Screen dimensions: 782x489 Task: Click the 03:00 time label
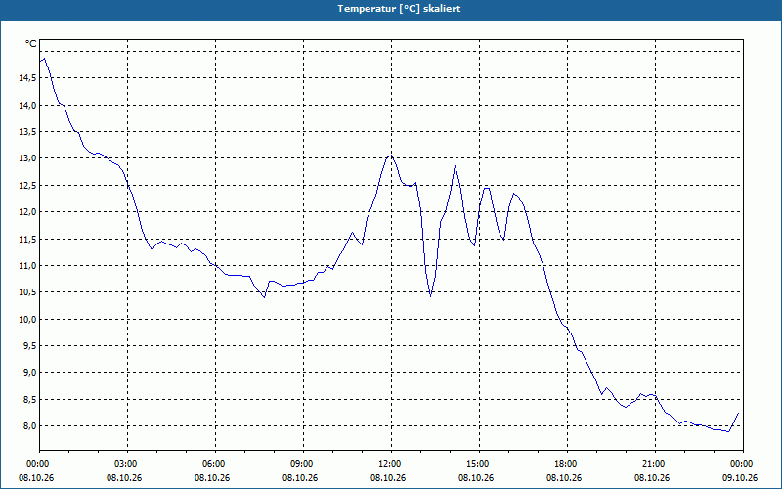(127, 464)
